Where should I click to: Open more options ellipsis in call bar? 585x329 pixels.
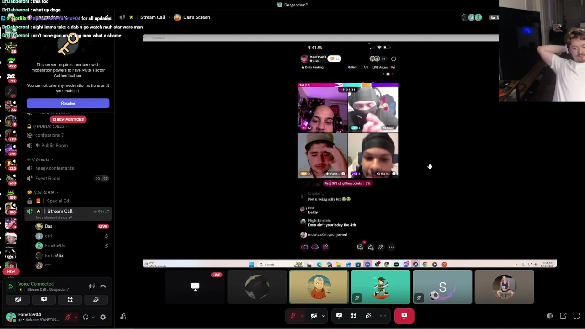tap(383, 316)
